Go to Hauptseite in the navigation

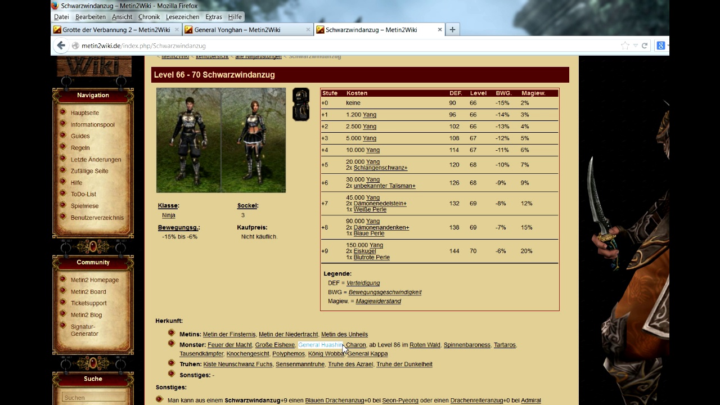tap(84, 113)
